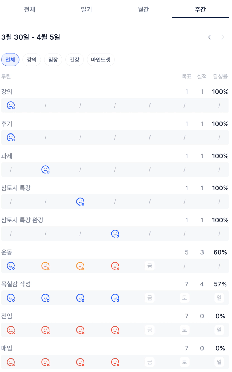Click the blue smiley in 삼토시 특강 완강 row
The height and width of the screenshot is (372, 232).
(115, 234)
